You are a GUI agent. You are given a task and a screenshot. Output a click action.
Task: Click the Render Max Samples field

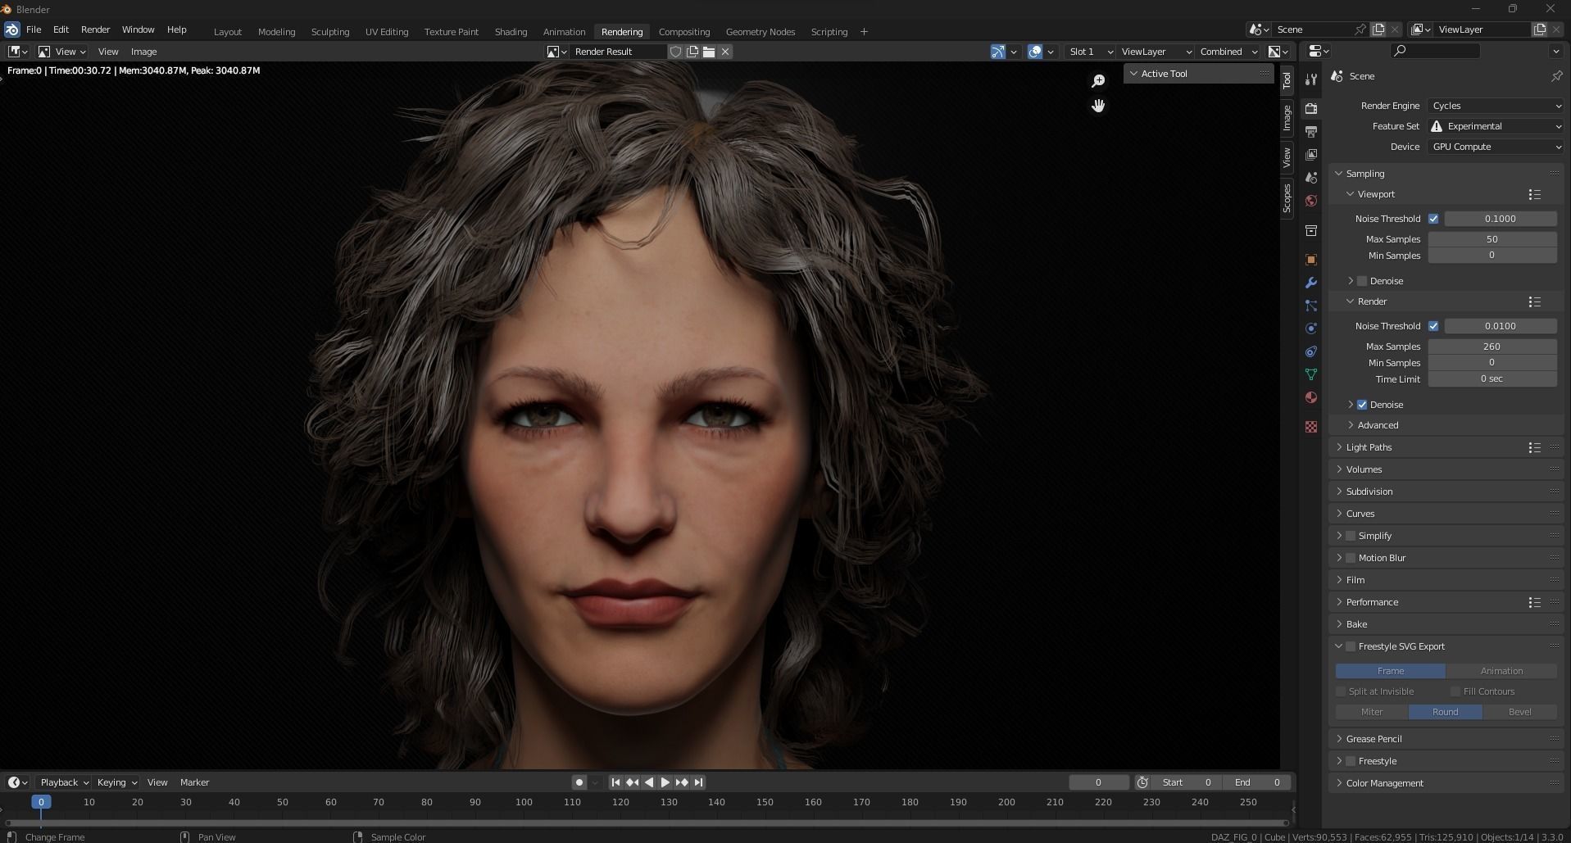click(1492, 347)
